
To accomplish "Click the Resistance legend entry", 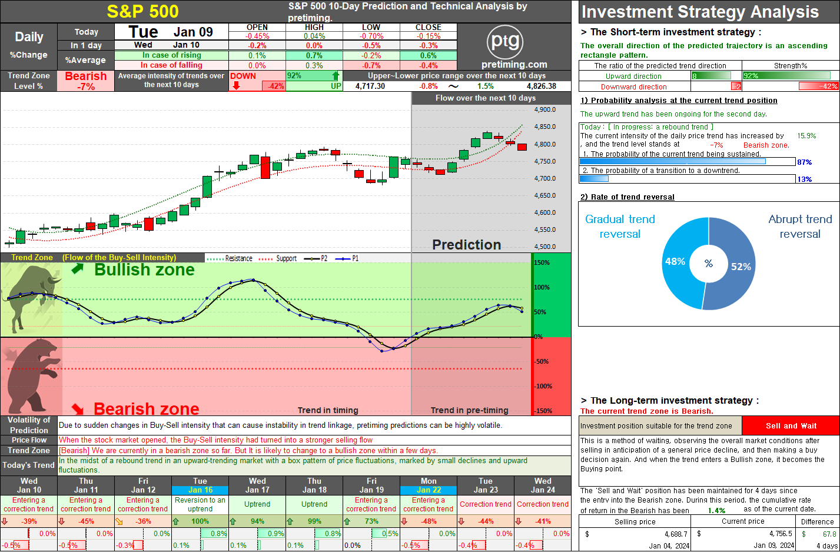I will pyautogui.click(x=230, y=258).
